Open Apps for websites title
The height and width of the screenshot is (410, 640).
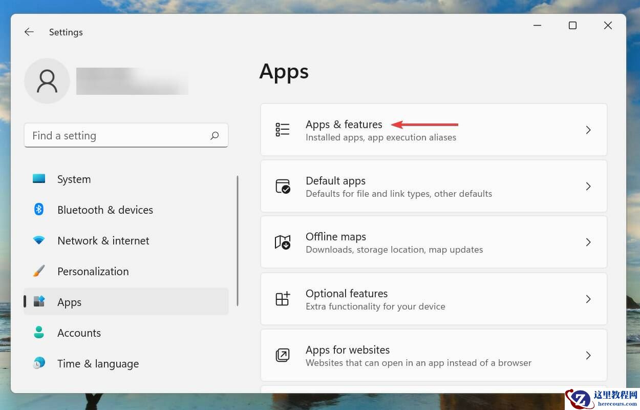click(x=348, y=350)
